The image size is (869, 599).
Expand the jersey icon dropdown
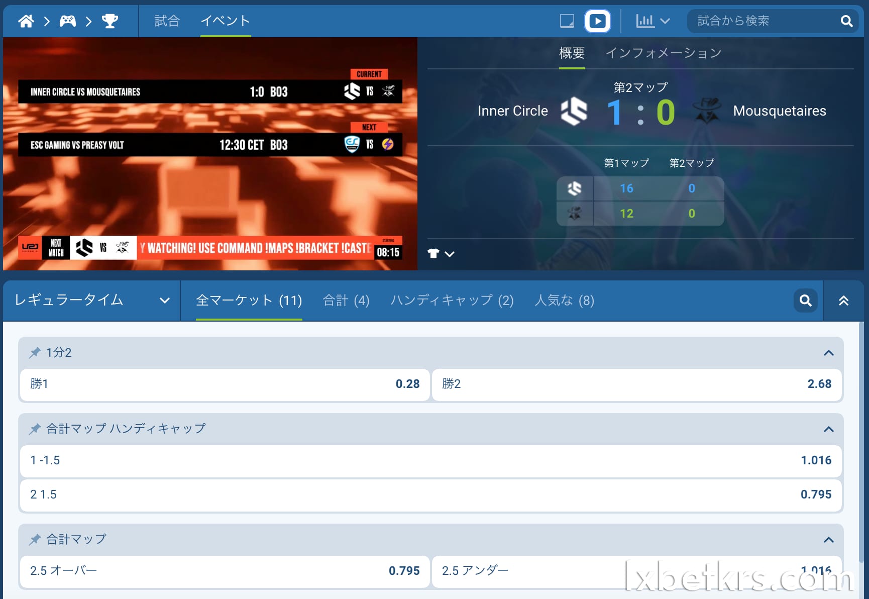[x=441, y=254]
